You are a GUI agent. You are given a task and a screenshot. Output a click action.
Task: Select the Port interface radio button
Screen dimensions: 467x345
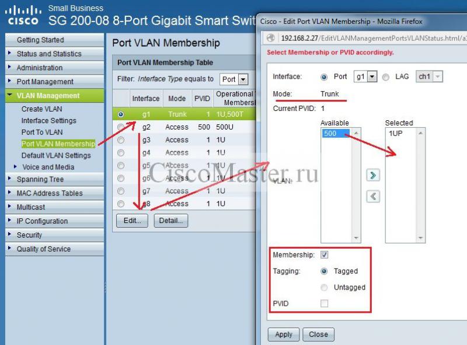point(324,77)
